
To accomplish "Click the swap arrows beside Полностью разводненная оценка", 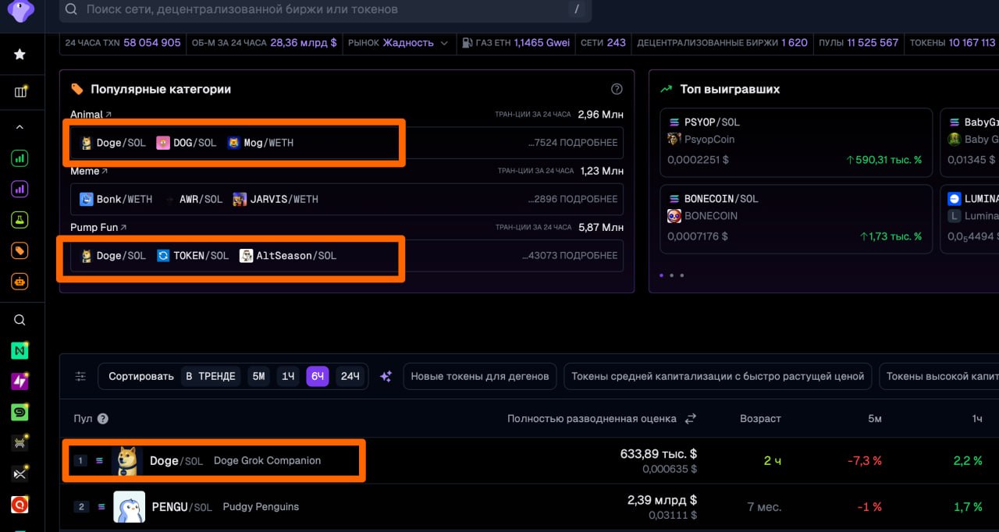I will click(x=690, y=419).
